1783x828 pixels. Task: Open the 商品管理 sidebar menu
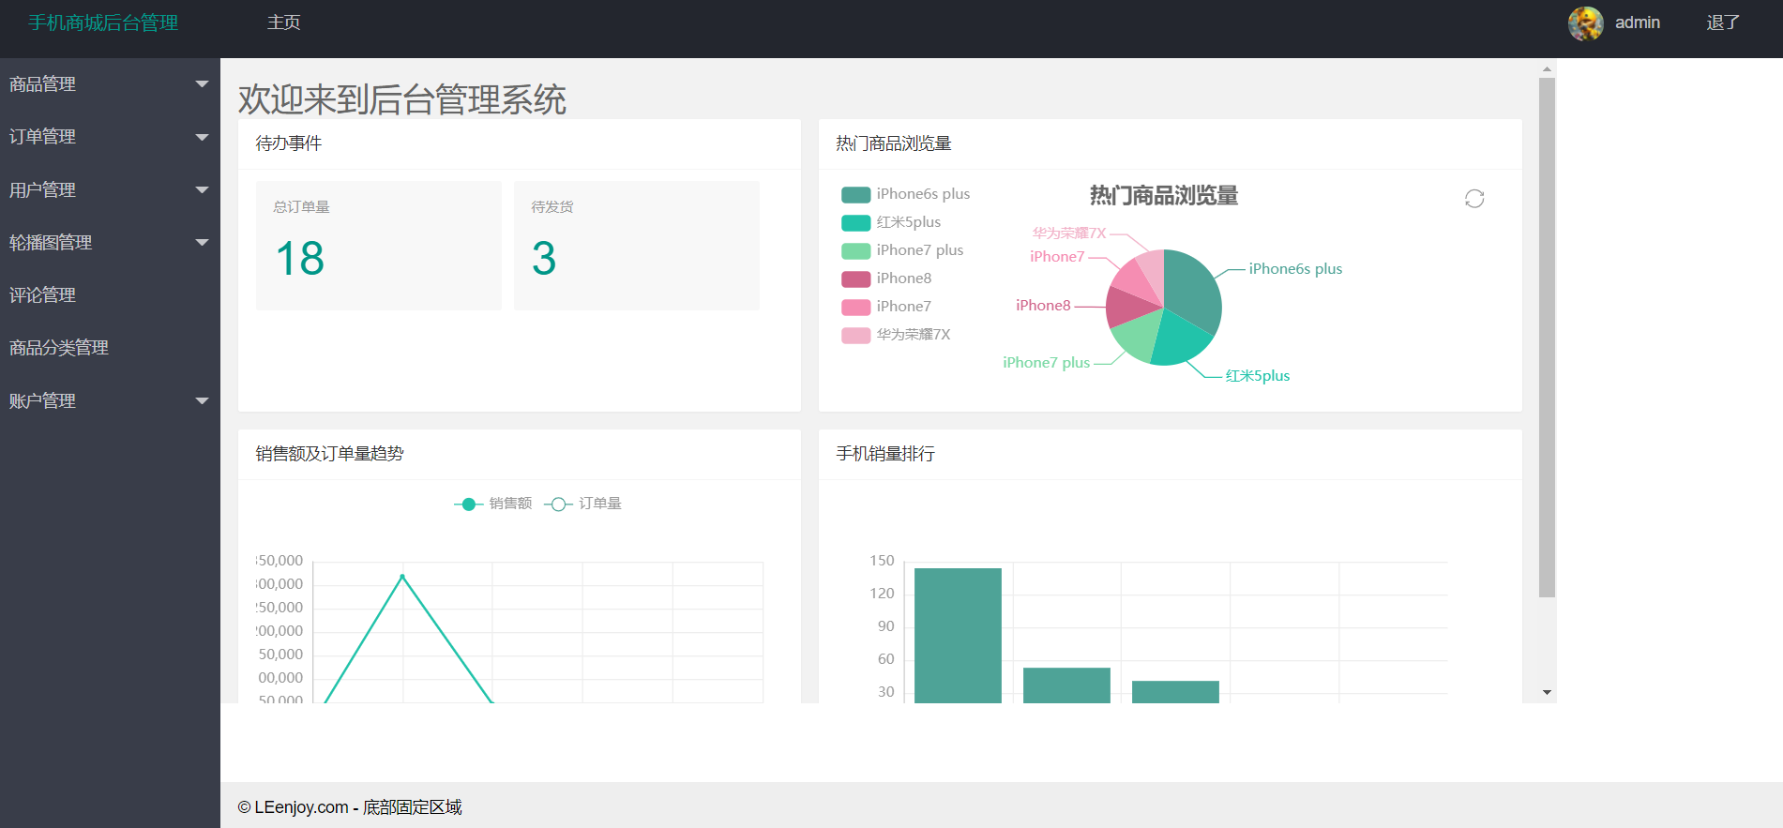[x=110, y=84]
